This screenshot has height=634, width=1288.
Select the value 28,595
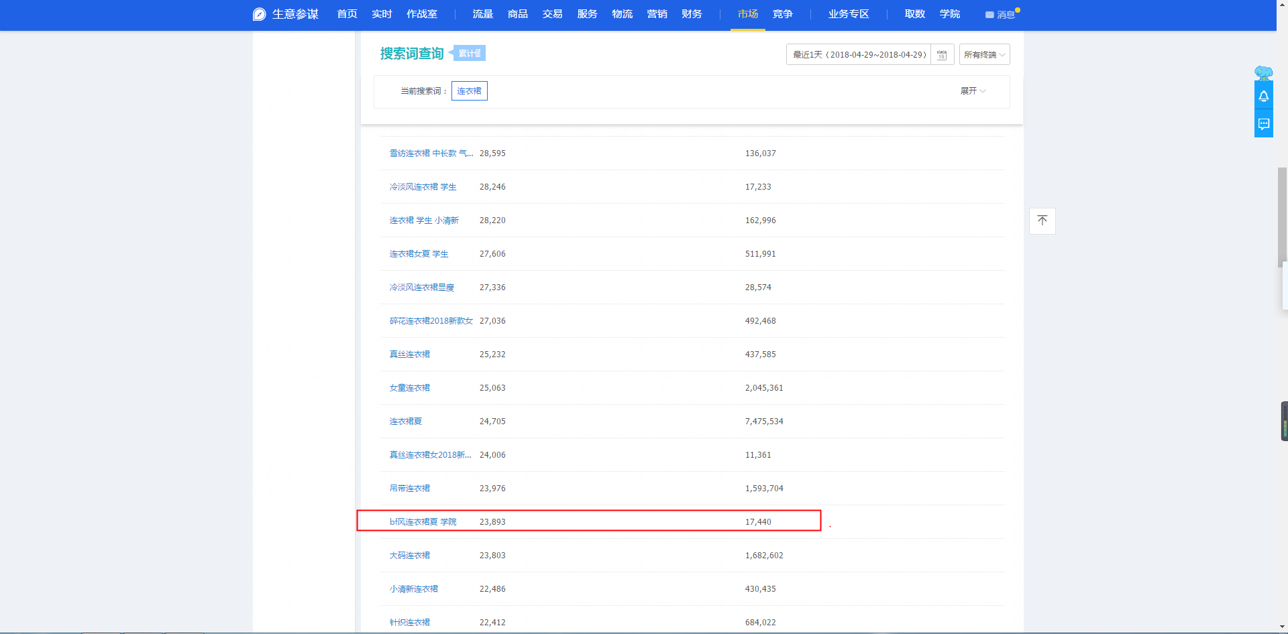click(492, 153)
